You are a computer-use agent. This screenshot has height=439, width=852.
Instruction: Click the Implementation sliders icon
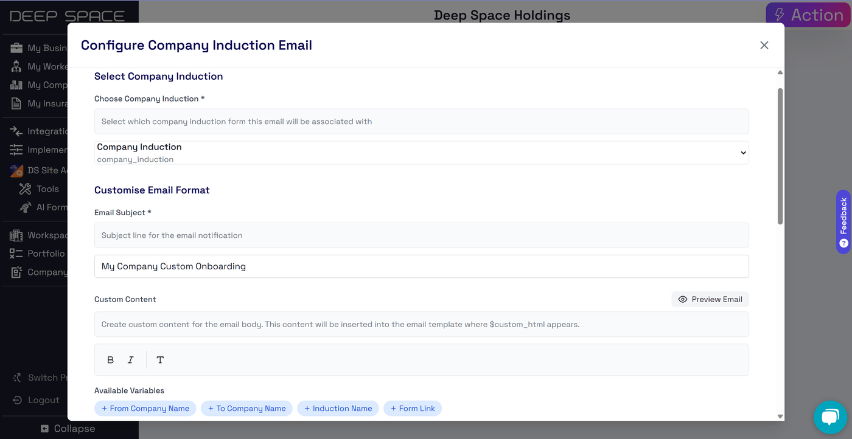point(16,150)
